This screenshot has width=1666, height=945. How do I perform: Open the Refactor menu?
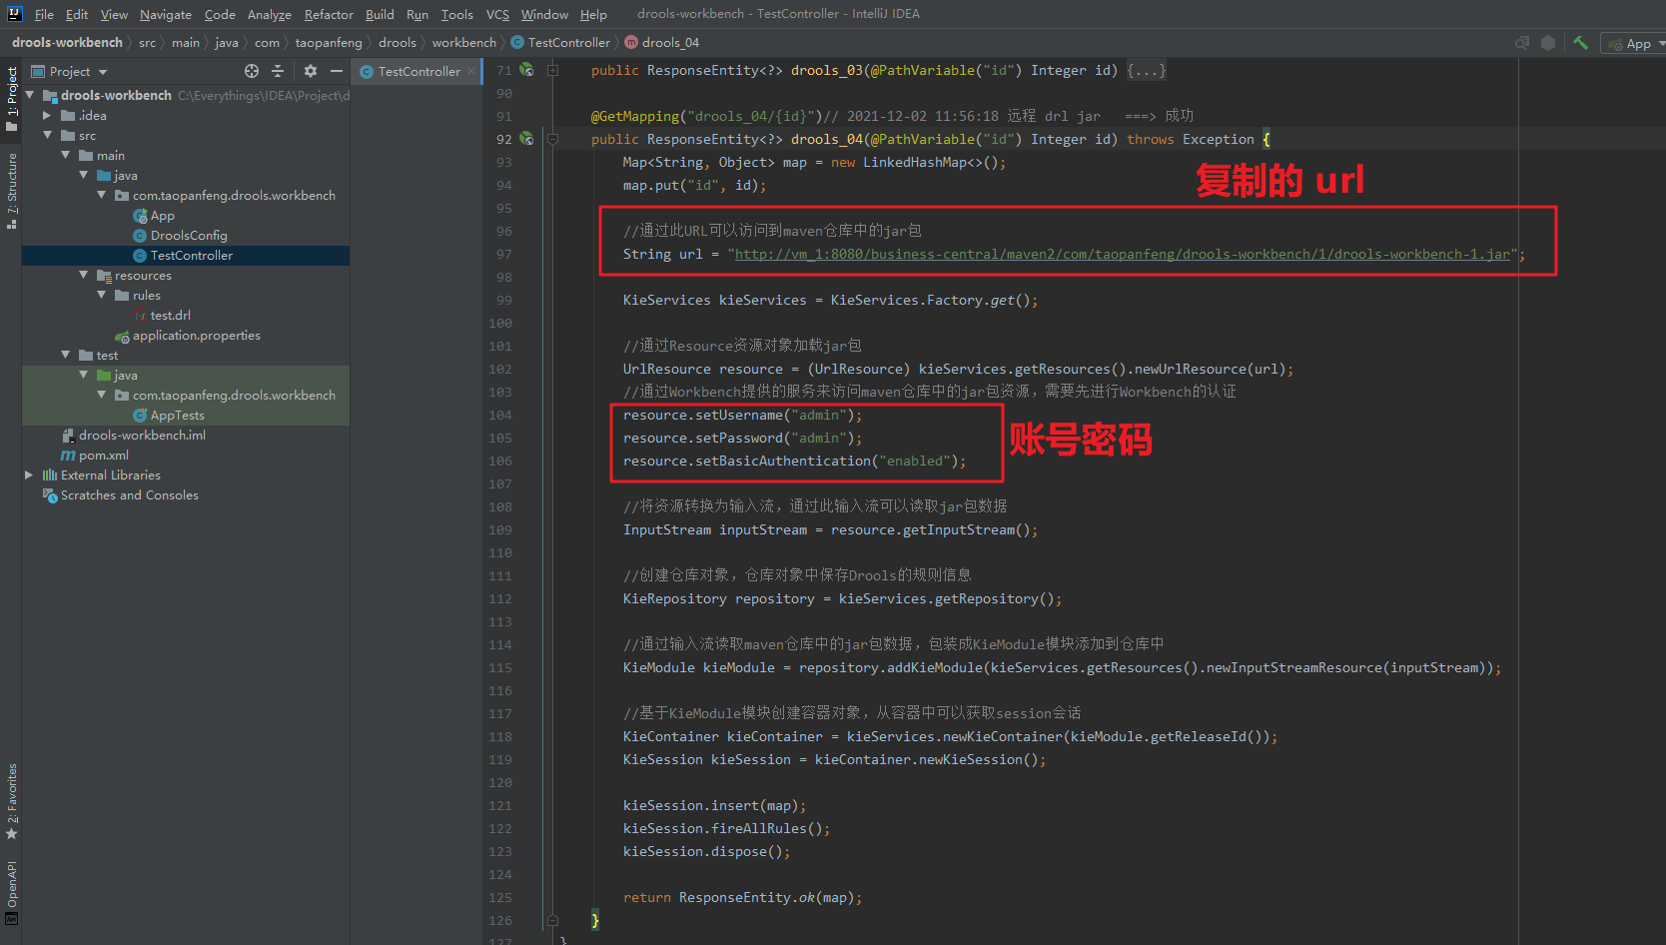329,14
